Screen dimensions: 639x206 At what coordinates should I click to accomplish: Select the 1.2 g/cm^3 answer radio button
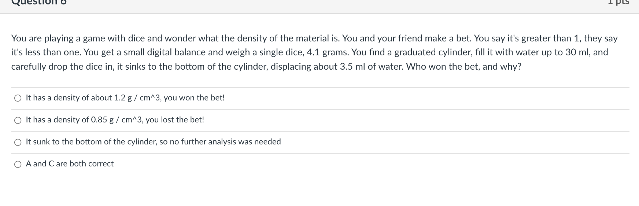tap(18, 98)
